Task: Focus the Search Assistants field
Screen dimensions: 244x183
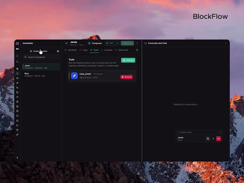Action: tap(41, 57)
